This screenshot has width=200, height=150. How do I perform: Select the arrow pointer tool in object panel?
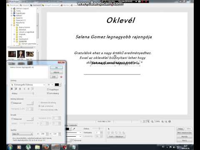point(109,129)
